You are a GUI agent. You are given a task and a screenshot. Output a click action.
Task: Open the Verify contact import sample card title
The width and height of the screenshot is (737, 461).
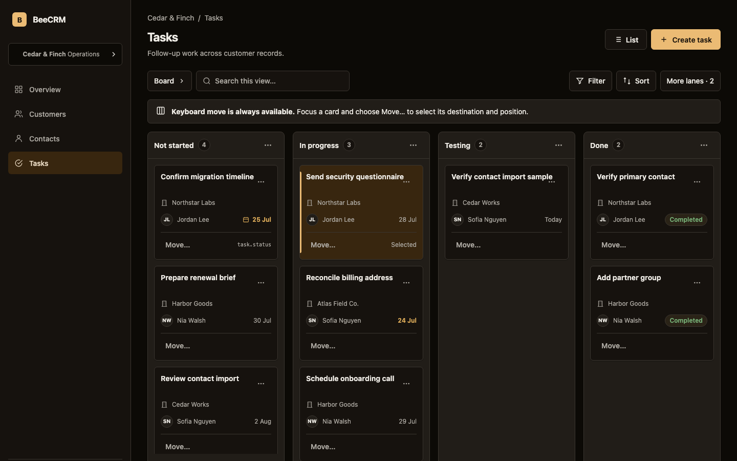502,177
